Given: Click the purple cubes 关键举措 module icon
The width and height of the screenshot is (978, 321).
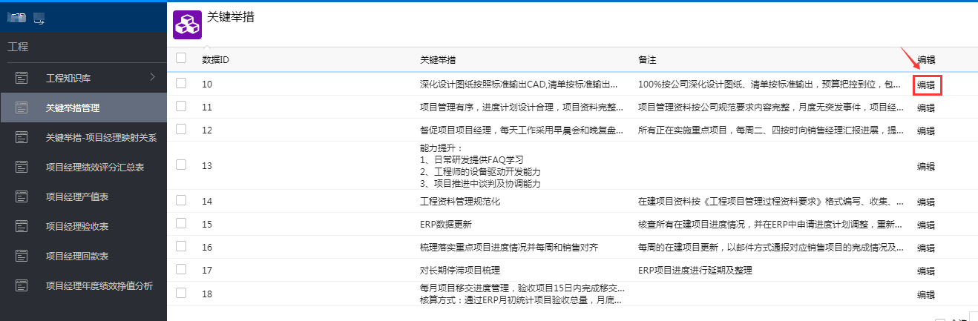Looking at the screenshot, I should coord(187,24).
